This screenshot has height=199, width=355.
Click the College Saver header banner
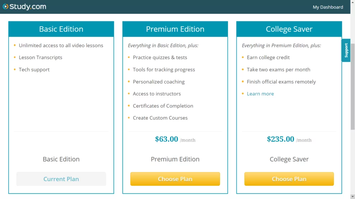(289, 29)
